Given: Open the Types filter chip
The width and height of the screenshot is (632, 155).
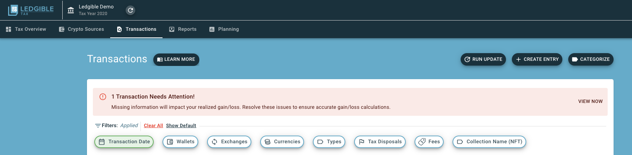Looking at the screenshot, I should point(329,142).
